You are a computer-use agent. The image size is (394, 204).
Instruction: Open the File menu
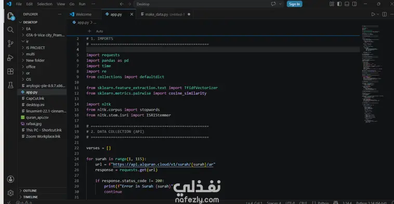19,4
